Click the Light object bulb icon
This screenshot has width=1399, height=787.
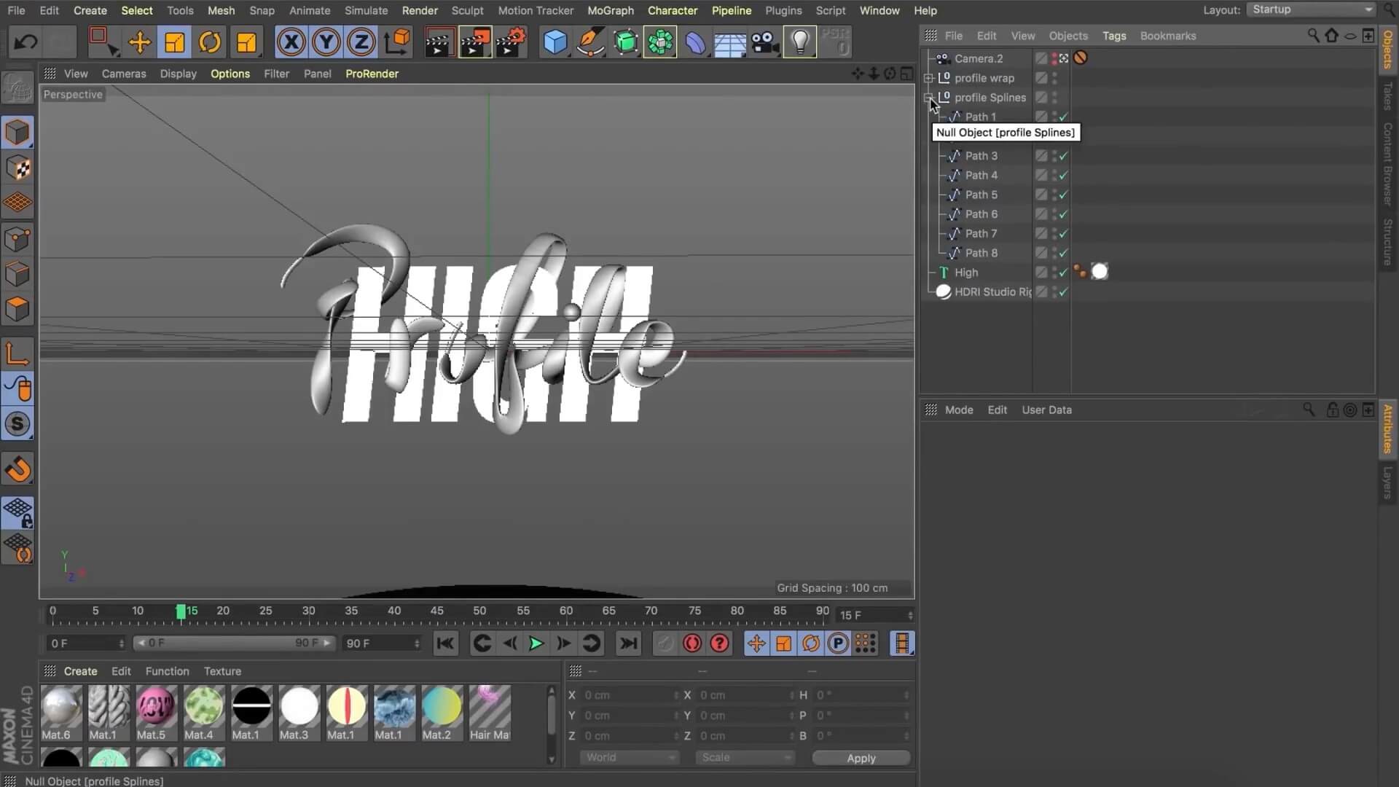point(800,42)
